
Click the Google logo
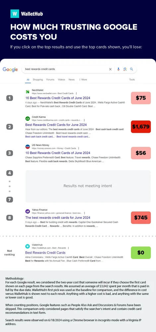[10, 69]
